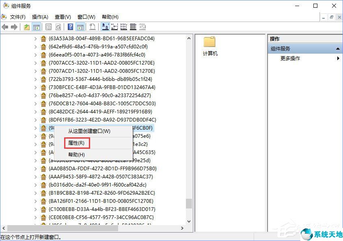Collapse the 组件服务 section in the Operations pane
The image size is (343, 241).
click(338, 48)
